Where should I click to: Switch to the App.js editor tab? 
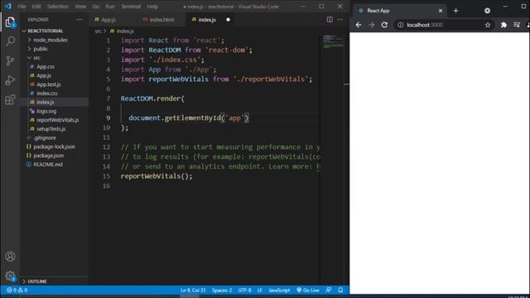[108, 20]
